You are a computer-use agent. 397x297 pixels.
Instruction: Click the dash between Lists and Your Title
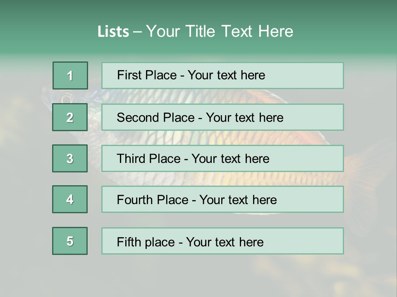pos(137,32)
